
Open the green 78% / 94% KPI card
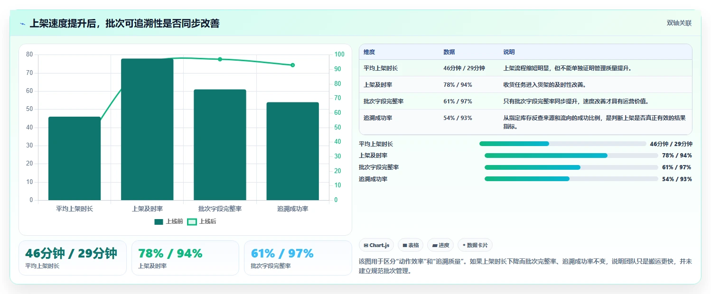185,258
